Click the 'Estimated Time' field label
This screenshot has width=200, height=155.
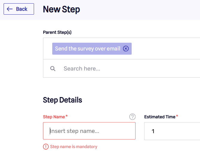coord(160,117)
